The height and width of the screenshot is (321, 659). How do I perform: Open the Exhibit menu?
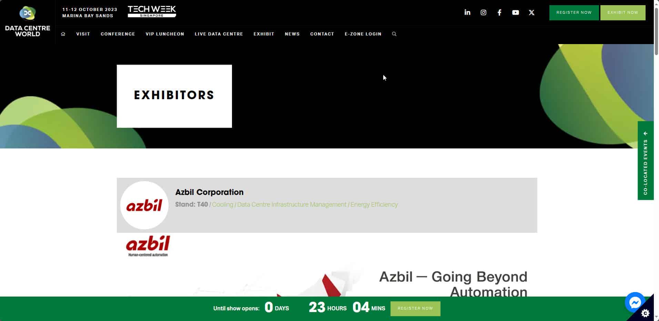[x=264, y=34]
